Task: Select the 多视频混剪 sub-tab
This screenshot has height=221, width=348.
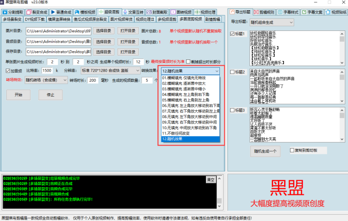Action: 167,19
